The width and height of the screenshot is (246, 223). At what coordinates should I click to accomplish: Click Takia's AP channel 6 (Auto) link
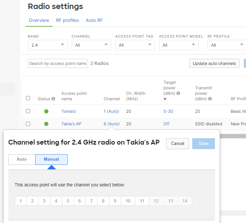pyautogui.click(x=111, y=124)
